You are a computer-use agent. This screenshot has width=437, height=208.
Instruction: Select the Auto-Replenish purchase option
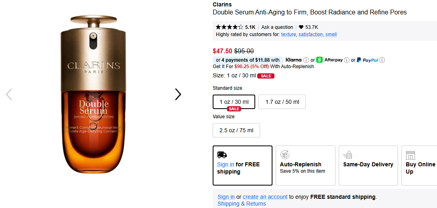[x=305, y=166]
